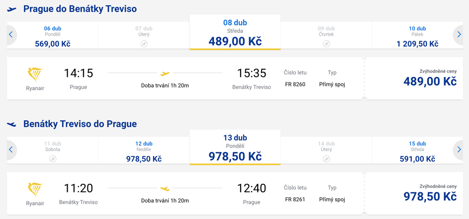Click the Ryanair logo on Prague departure flight
Screen dimensions: 469x219
pos(35,74)
